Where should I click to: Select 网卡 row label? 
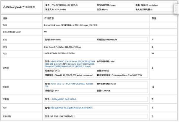click(x=5, y=108)
